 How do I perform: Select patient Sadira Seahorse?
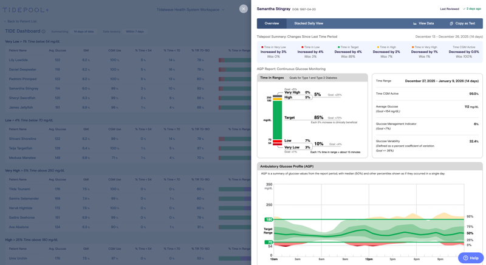click(x=22, y=218)
